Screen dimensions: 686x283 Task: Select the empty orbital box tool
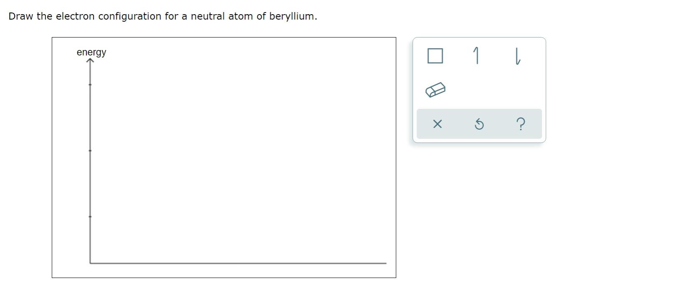tap(435, 55)
